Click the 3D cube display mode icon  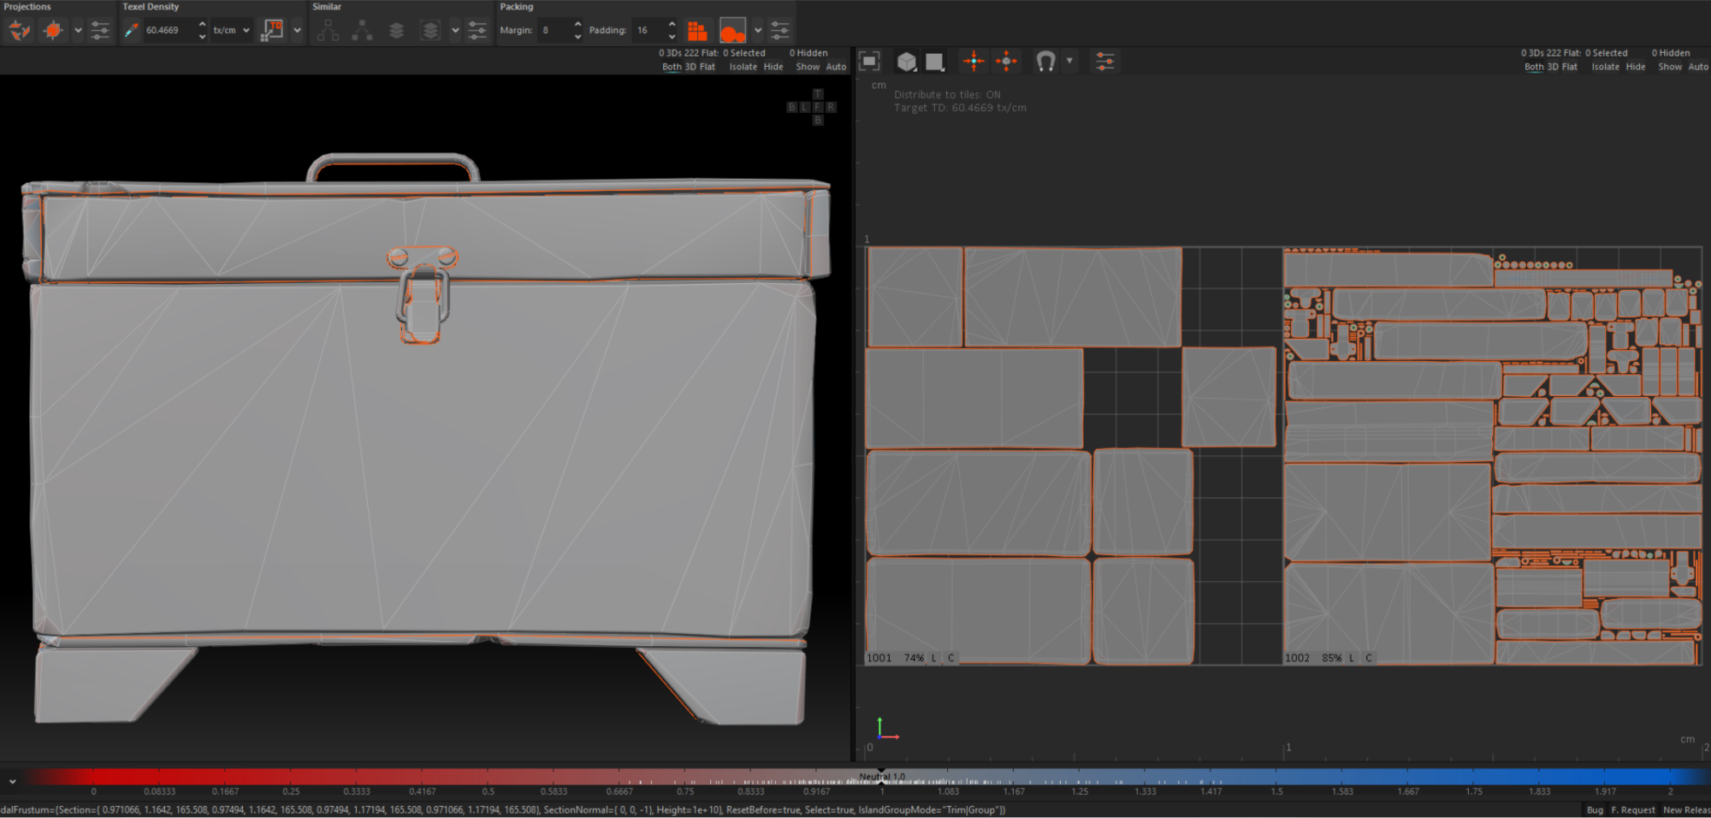906,61
